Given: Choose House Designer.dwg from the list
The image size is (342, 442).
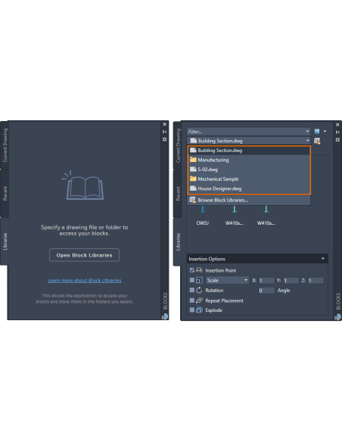Looking at the screenshot, I should pos(249,188).
